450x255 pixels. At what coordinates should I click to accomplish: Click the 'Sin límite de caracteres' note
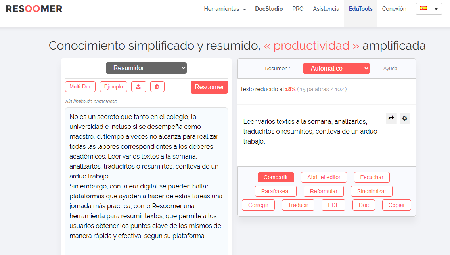click(91, 102)
